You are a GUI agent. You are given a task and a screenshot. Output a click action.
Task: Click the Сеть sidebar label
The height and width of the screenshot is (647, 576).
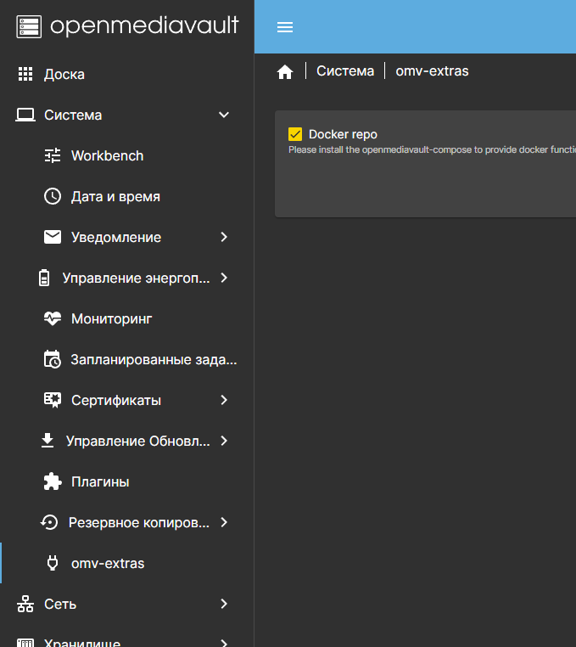point(60,604)
